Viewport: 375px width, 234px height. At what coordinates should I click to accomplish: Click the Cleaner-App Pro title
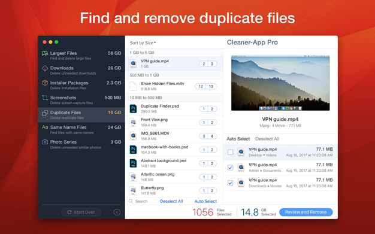pyautogui.click(x=252, y=42)
